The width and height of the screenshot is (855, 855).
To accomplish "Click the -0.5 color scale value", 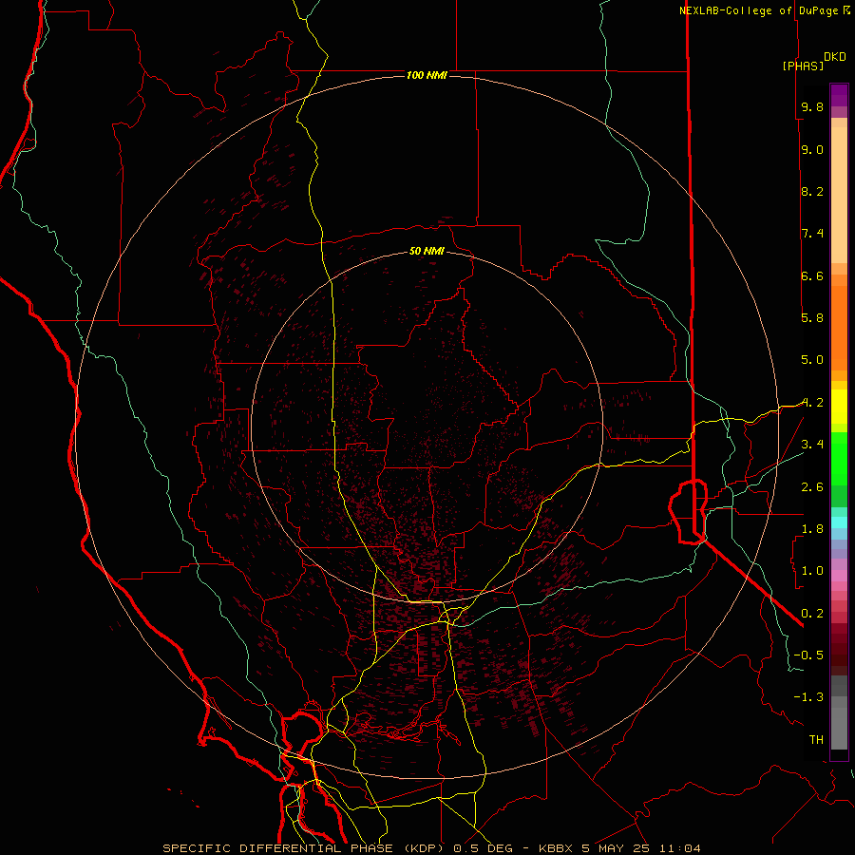I will pos(808,655).
